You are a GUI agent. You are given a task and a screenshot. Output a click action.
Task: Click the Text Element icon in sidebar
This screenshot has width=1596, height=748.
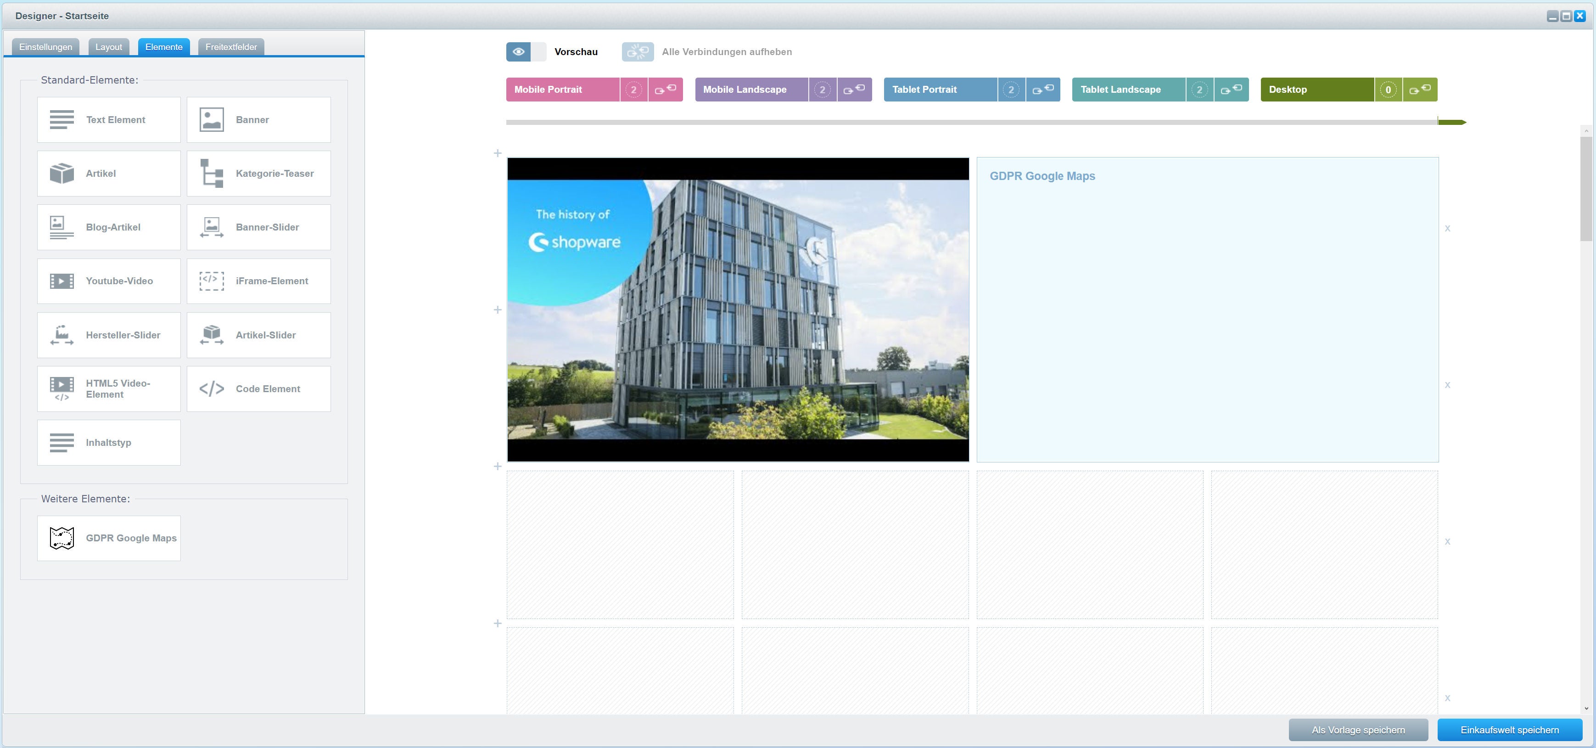pos(61,119)
